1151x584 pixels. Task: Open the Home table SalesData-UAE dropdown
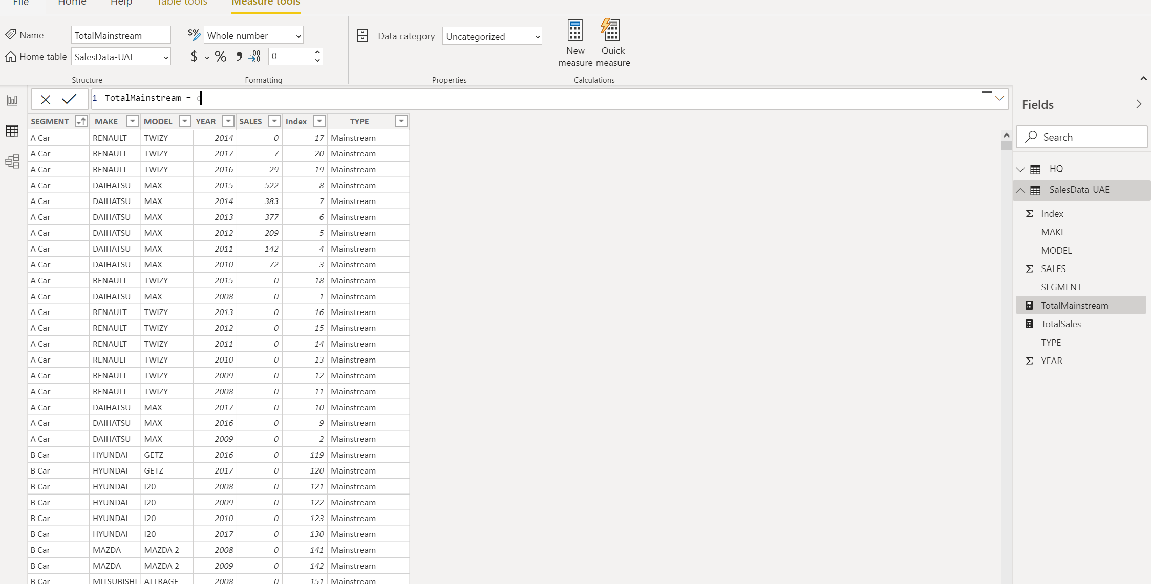pos(121,57)
